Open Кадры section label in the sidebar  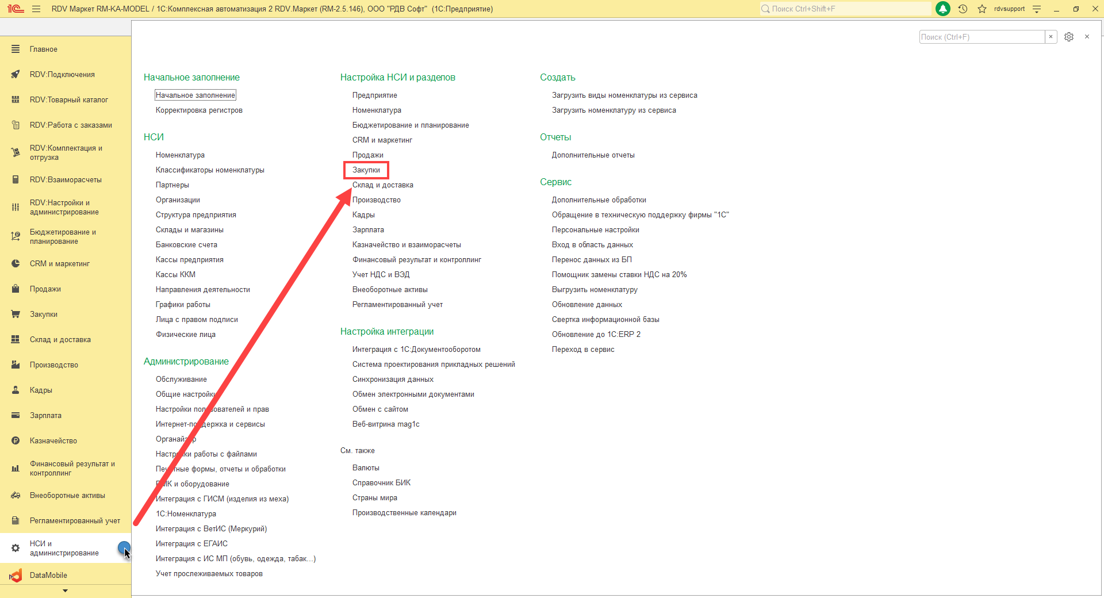[41, 390]
